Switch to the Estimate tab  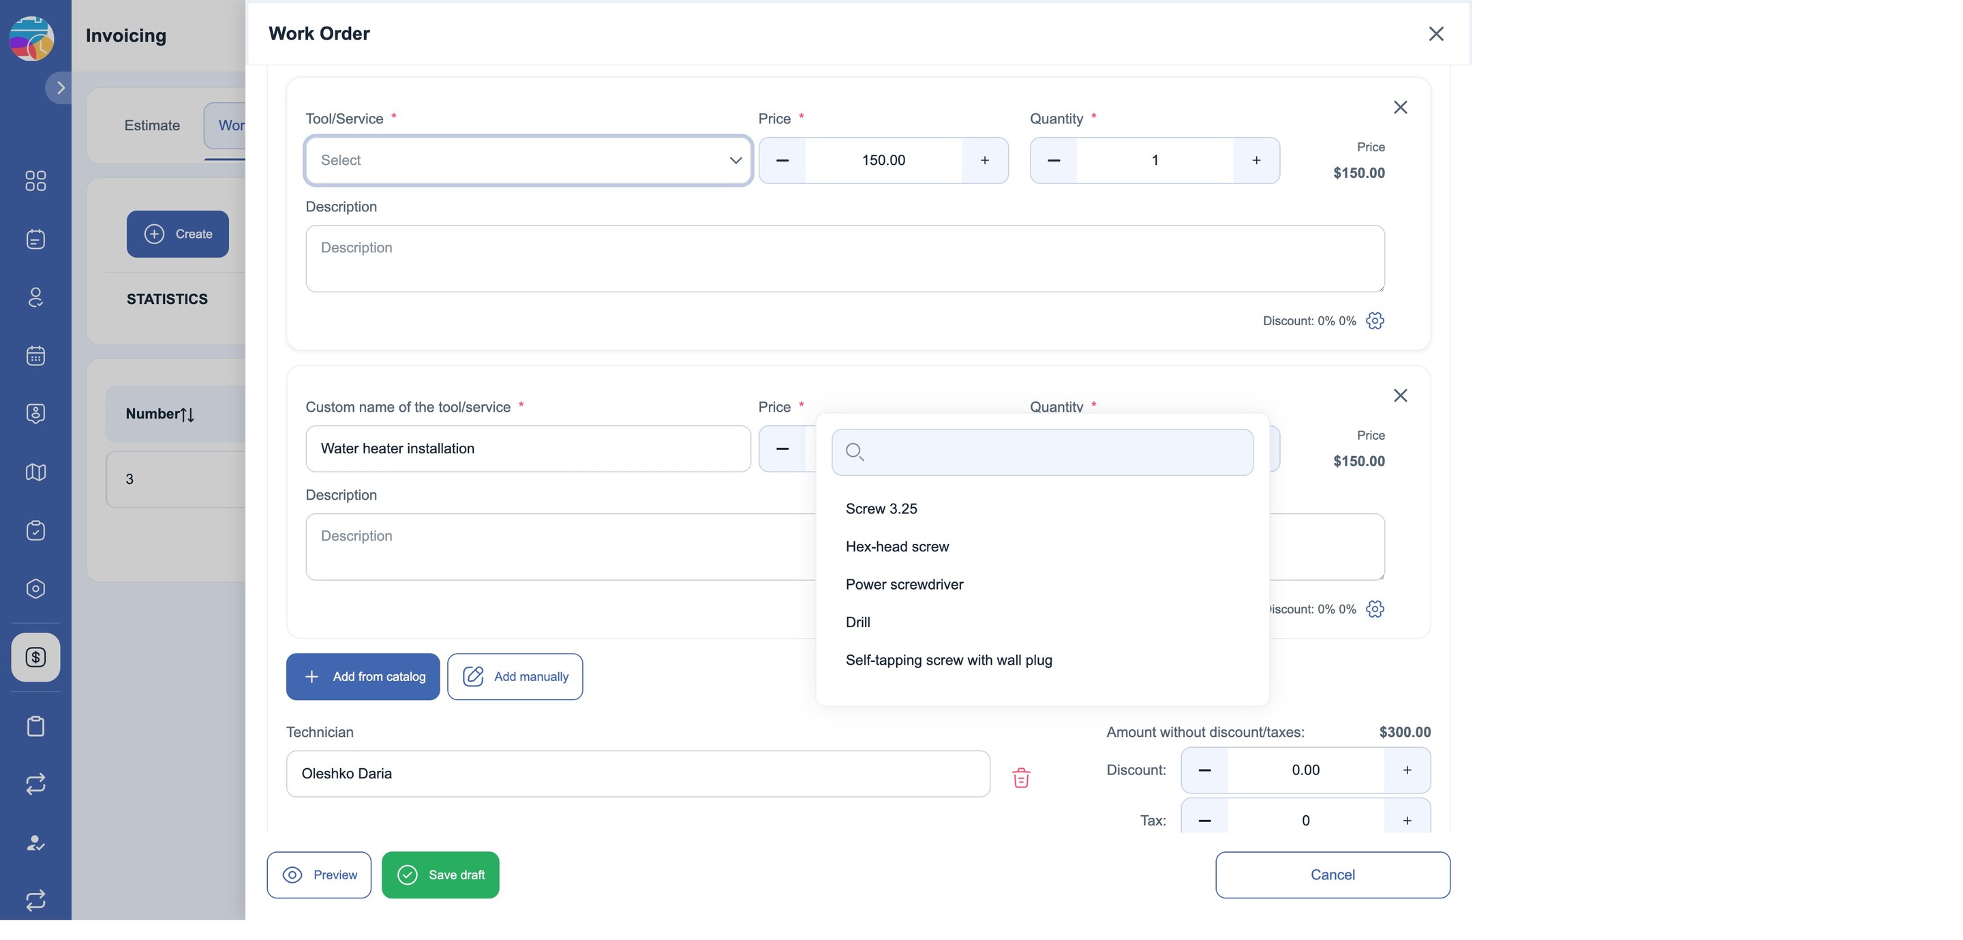coord(151,125)
